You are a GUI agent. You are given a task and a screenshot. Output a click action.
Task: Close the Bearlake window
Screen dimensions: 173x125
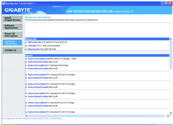tap(170, 3)
